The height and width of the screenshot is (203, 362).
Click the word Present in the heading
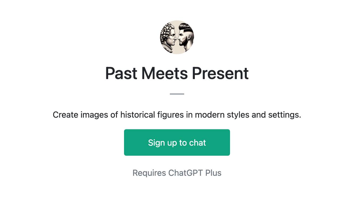coord(220,73)
